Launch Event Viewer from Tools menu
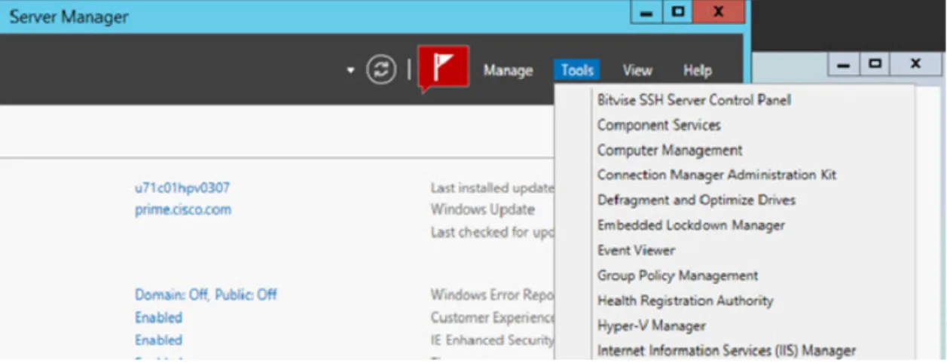Viewport: 947px width, 363px height. 636,250
